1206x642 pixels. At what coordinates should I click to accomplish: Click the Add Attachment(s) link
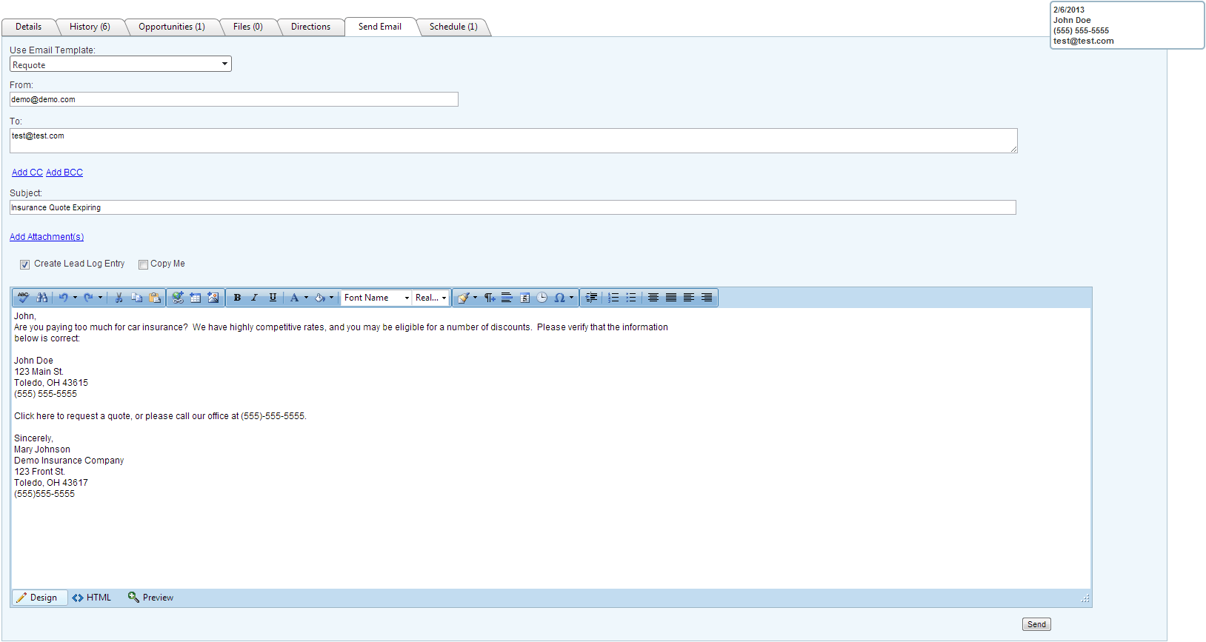point(47,237)
